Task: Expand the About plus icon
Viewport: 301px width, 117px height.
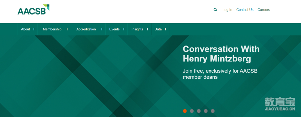Action: click(34, 29)
